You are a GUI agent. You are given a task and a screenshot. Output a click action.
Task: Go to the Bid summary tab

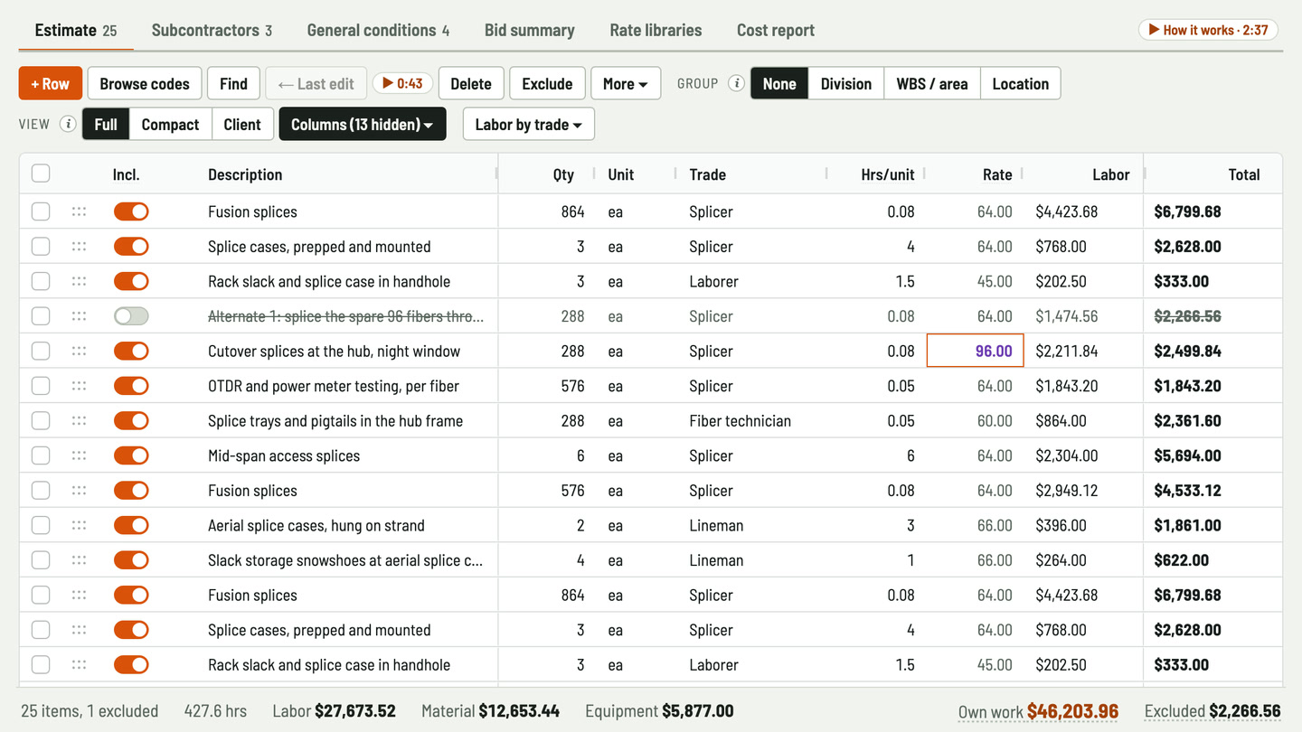coord(530,30)
